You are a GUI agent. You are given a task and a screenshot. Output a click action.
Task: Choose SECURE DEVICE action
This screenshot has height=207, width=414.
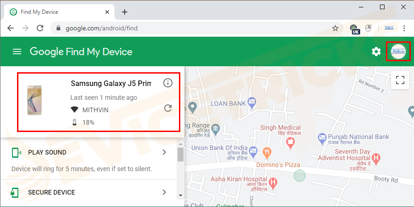(52, 192)
